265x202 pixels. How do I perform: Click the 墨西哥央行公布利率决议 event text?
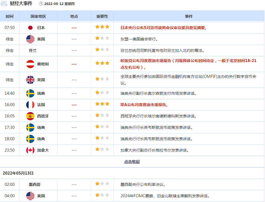point(144,184)
